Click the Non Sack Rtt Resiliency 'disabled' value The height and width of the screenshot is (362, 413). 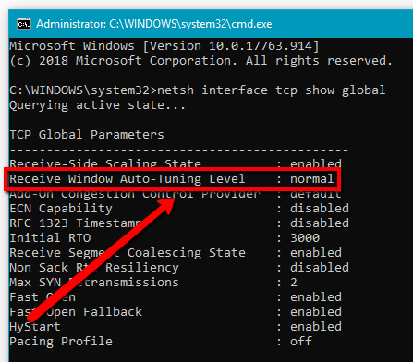click(x=320, y=268)
